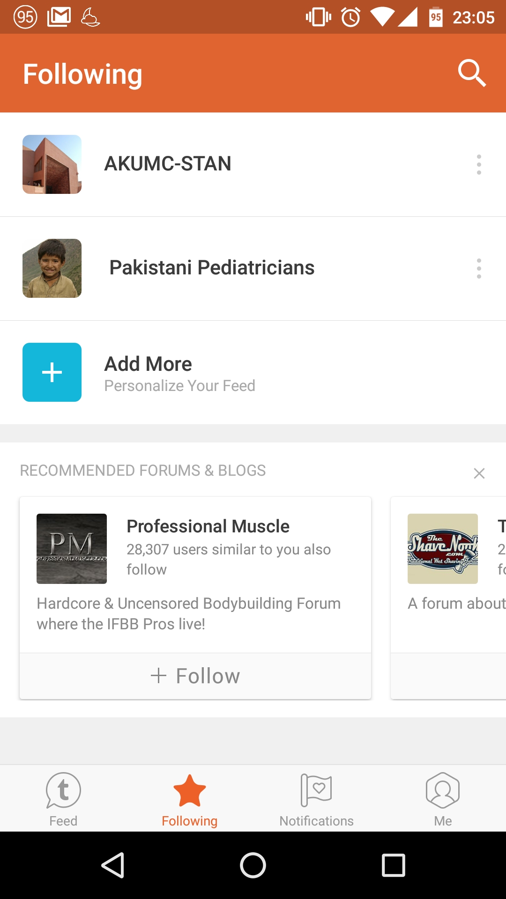Dismiss Recommended Forums & Blogs section
506x899 pixels.
pos(479,473)
